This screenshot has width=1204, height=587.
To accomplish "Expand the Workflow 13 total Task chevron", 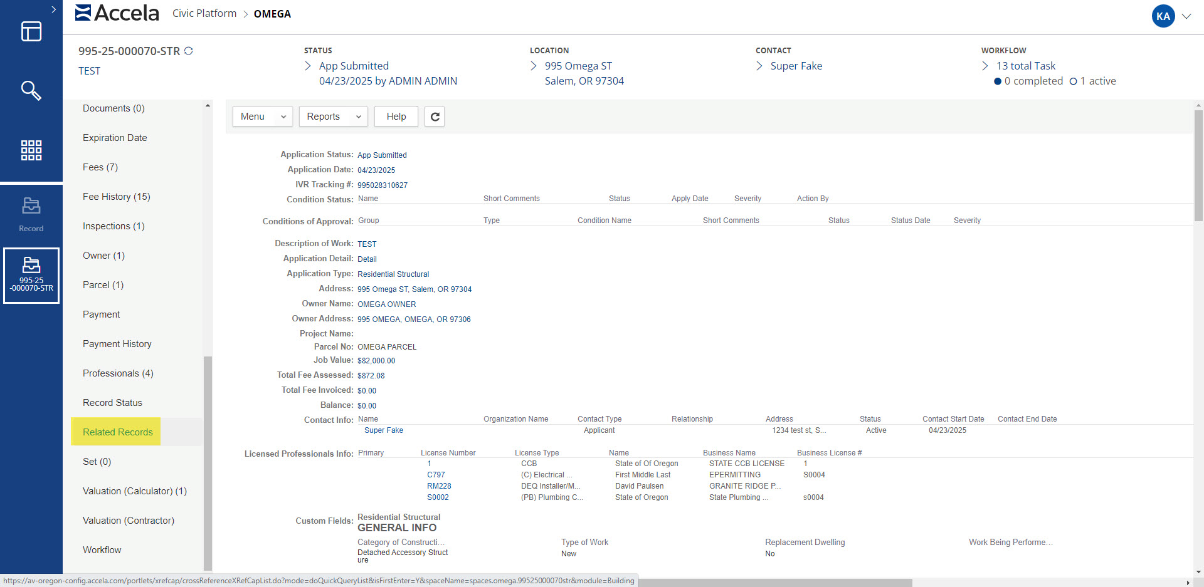I will point(985,66).
